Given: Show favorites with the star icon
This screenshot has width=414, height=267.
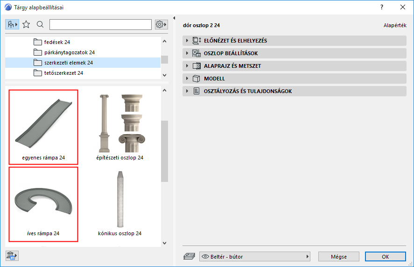Looking at the screenshot, I should [26, 25].
